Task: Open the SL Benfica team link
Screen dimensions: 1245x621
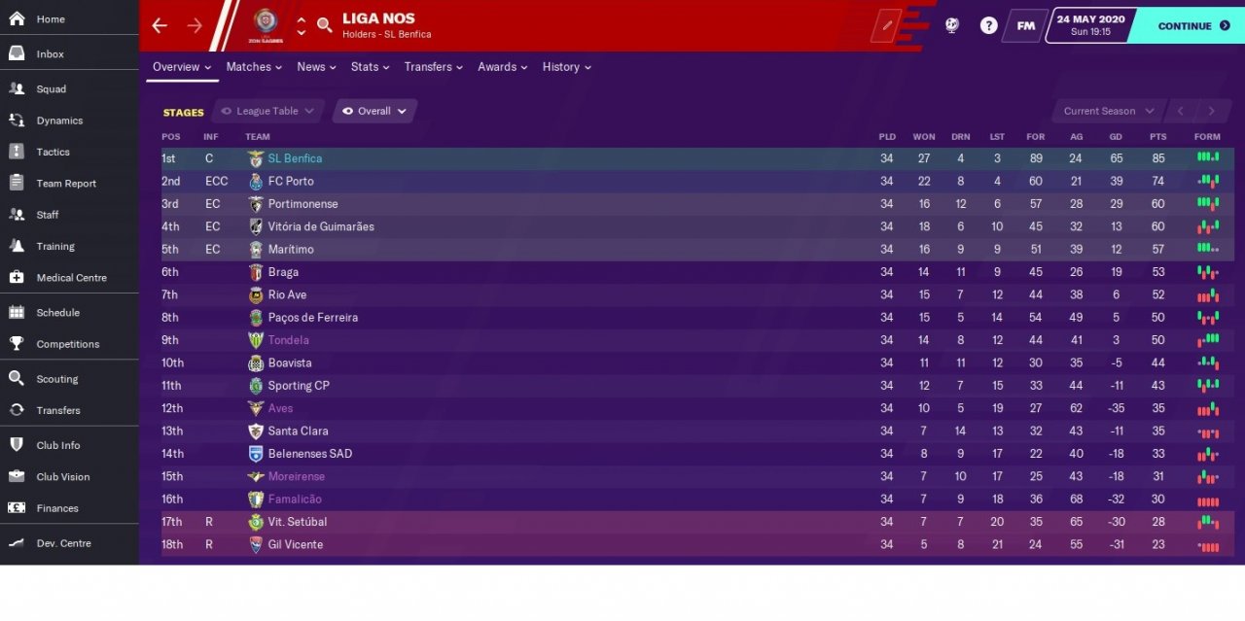Action: point(295,158)
